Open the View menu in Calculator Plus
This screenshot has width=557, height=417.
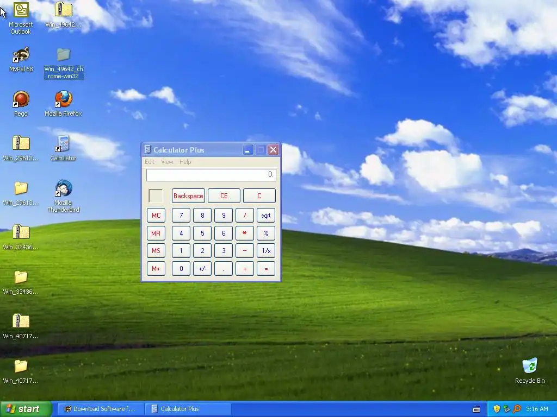167,162
